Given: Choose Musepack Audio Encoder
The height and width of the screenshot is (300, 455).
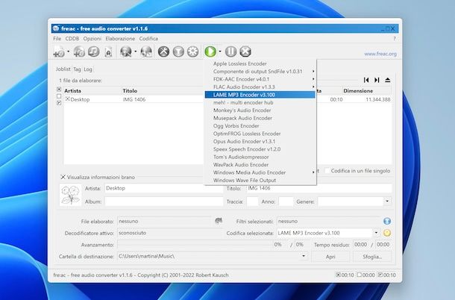Looking at the screenshot, I should [260, 118].
